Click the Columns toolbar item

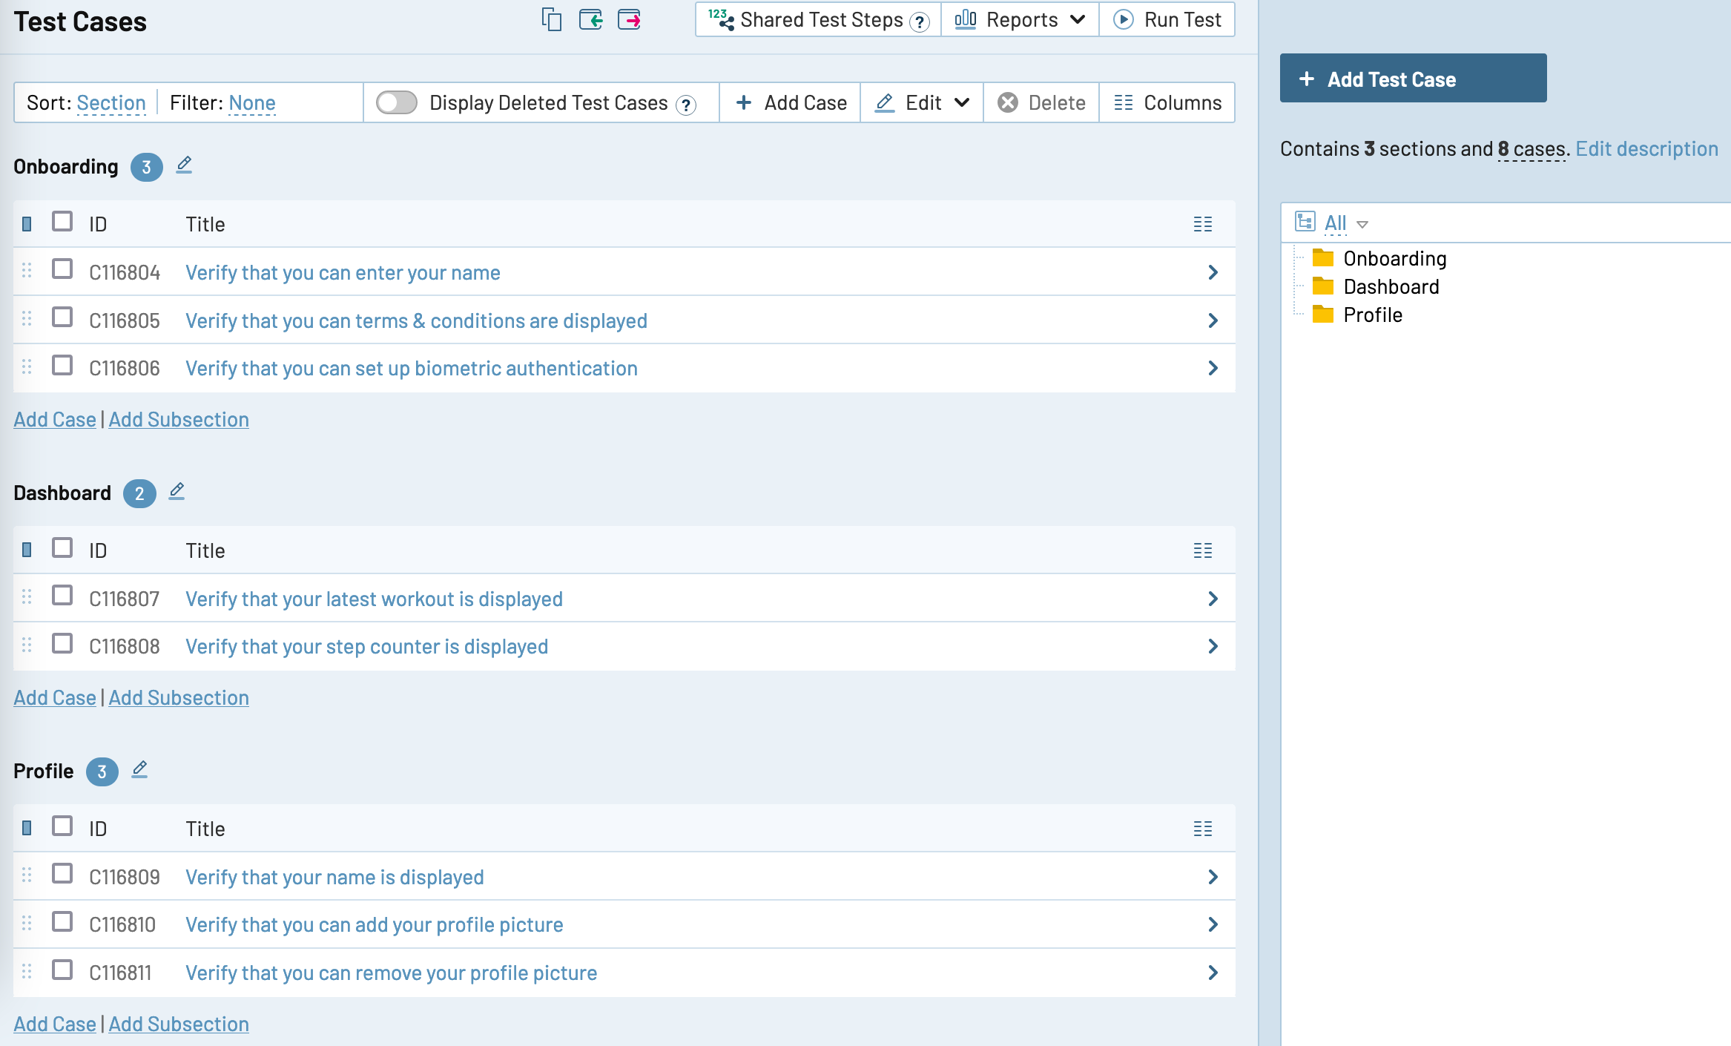coord(1167,102)
